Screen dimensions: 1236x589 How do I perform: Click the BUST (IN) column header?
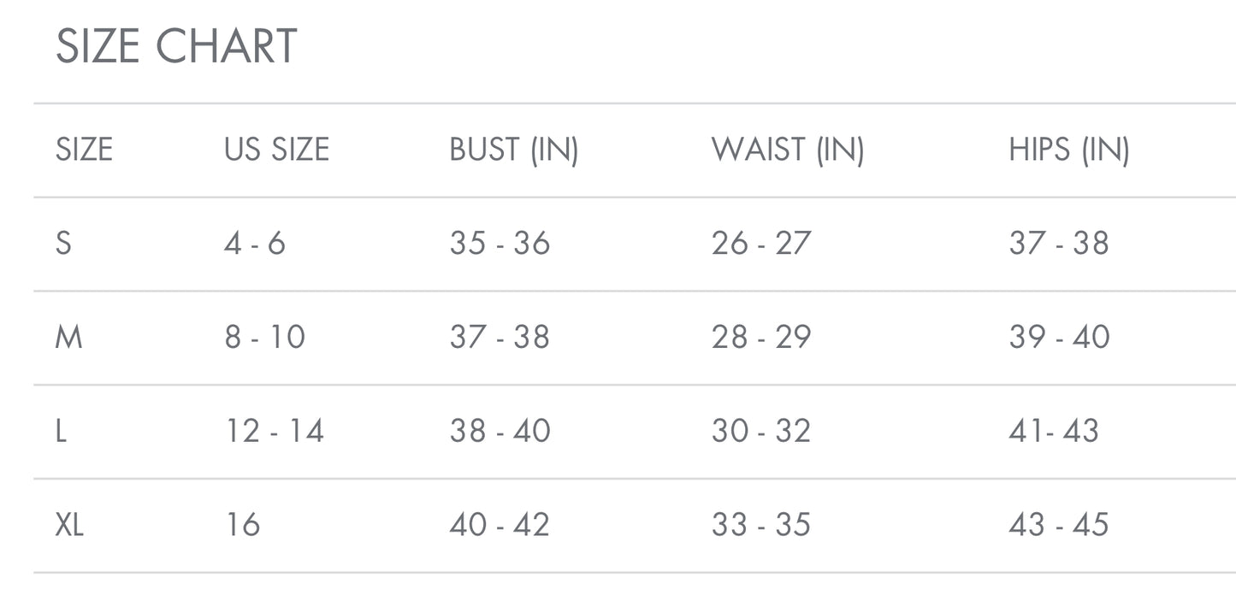[x=514, y=150]
